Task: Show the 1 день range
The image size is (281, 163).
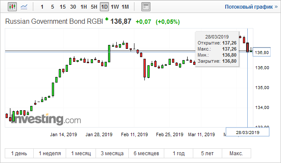Action: point(19,153)
